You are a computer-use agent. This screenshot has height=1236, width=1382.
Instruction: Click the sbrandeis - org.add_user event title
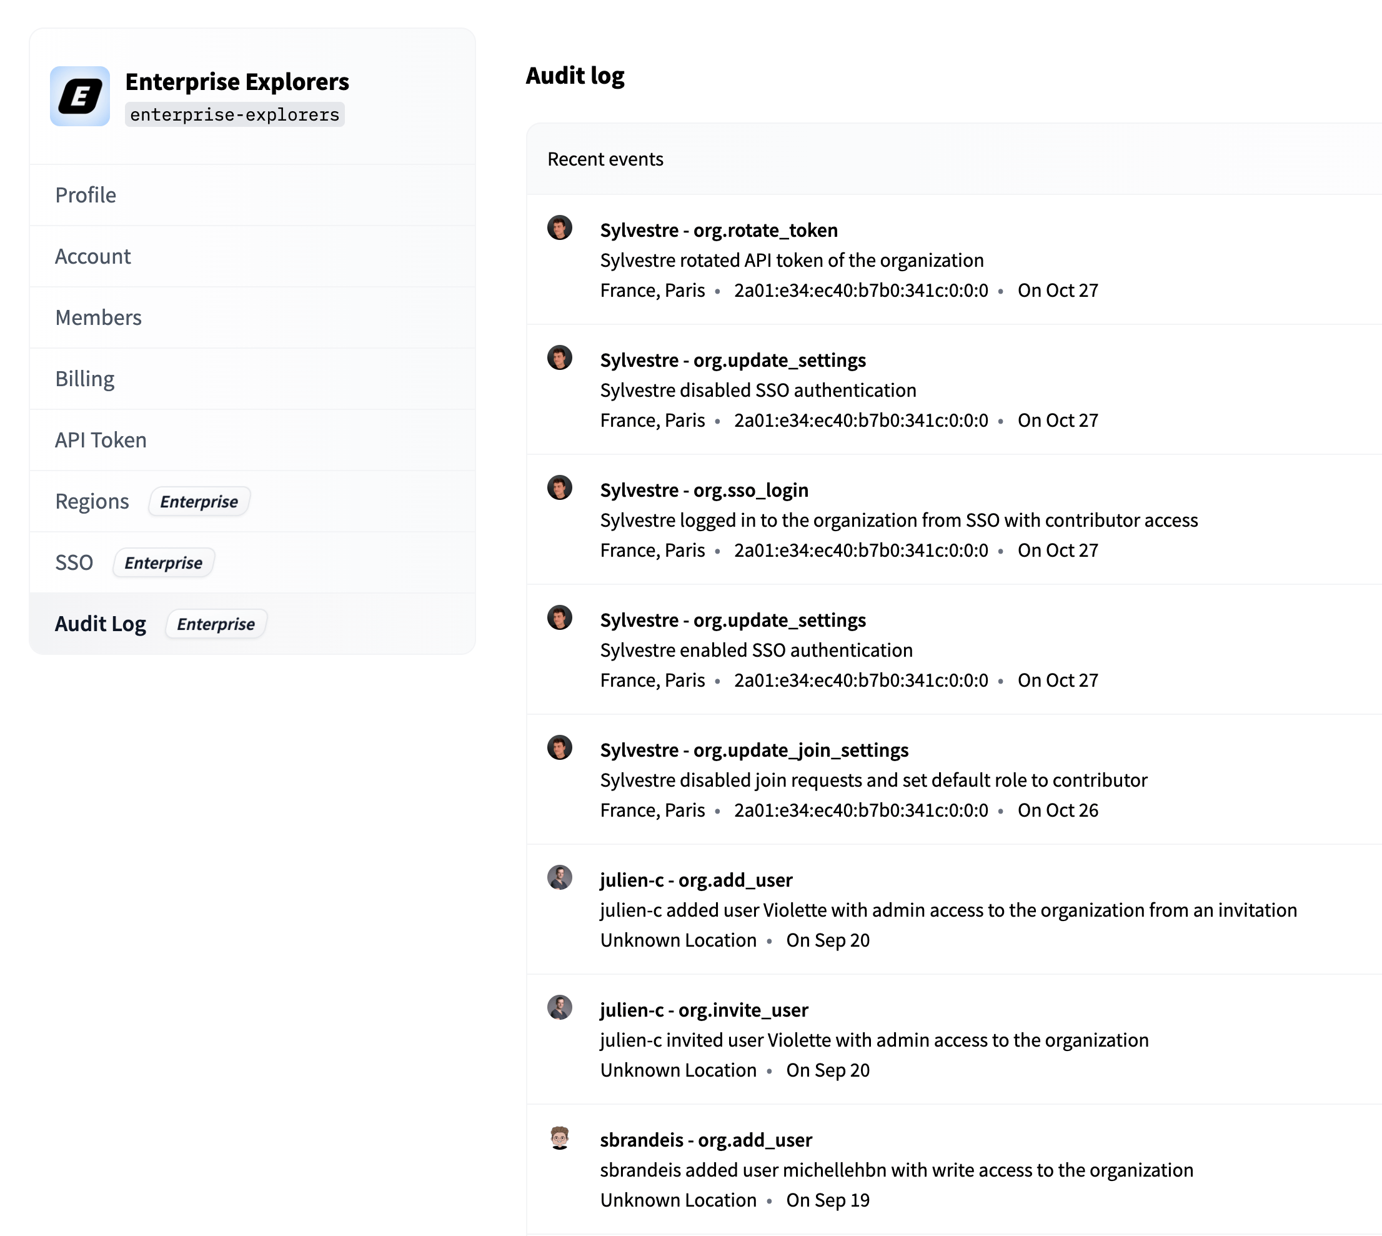click(705, 1140)
